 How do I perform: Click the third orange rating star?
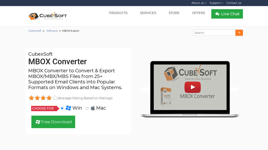[43, 98]
